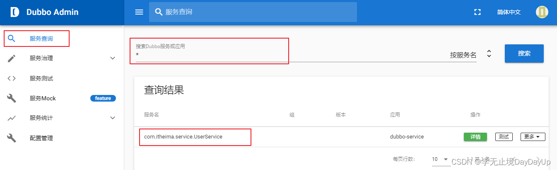Click the 应用 column header
The height and width of the screenshot is (170, 557).
pyautogui.click(x=395, y=115)
